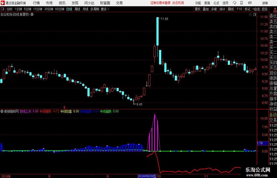Image resolution: width=277 pixels, height=178 pixels.
Task: Open the 市场 menu
Action: 49,3
